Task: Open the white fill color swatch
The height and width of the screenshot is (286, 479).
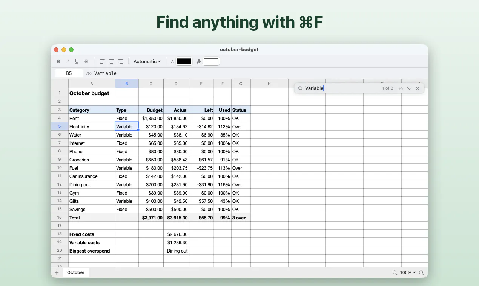Action: click(211, 61)
